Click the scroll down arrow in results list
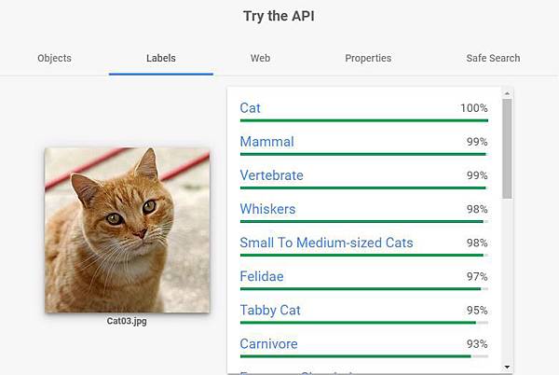Viewport: 559px width, 375px height. [507, 367]
